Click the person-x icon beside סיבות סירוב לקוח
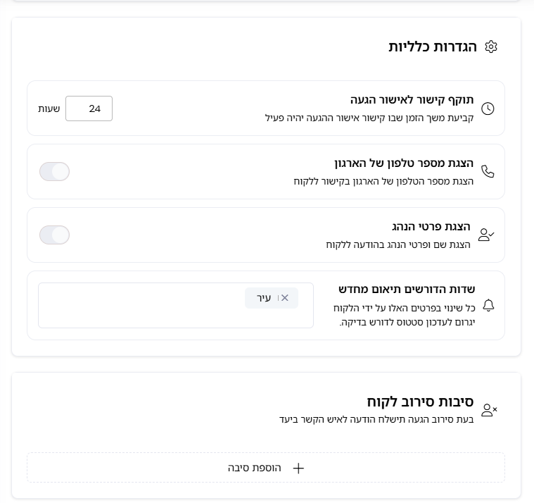Image resolution: width=534 pixels, height=503 pixels. click(488, 410)
